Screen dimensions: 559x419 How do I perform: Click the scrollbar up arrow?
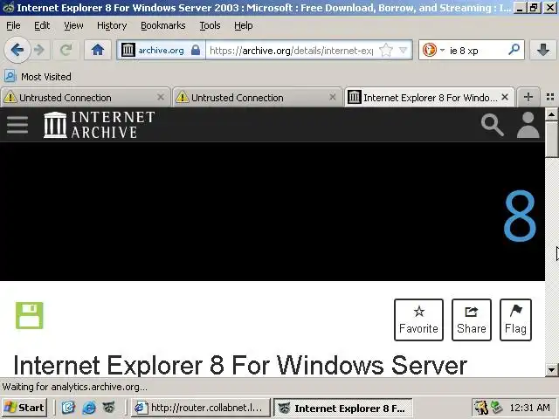point(551,114)
